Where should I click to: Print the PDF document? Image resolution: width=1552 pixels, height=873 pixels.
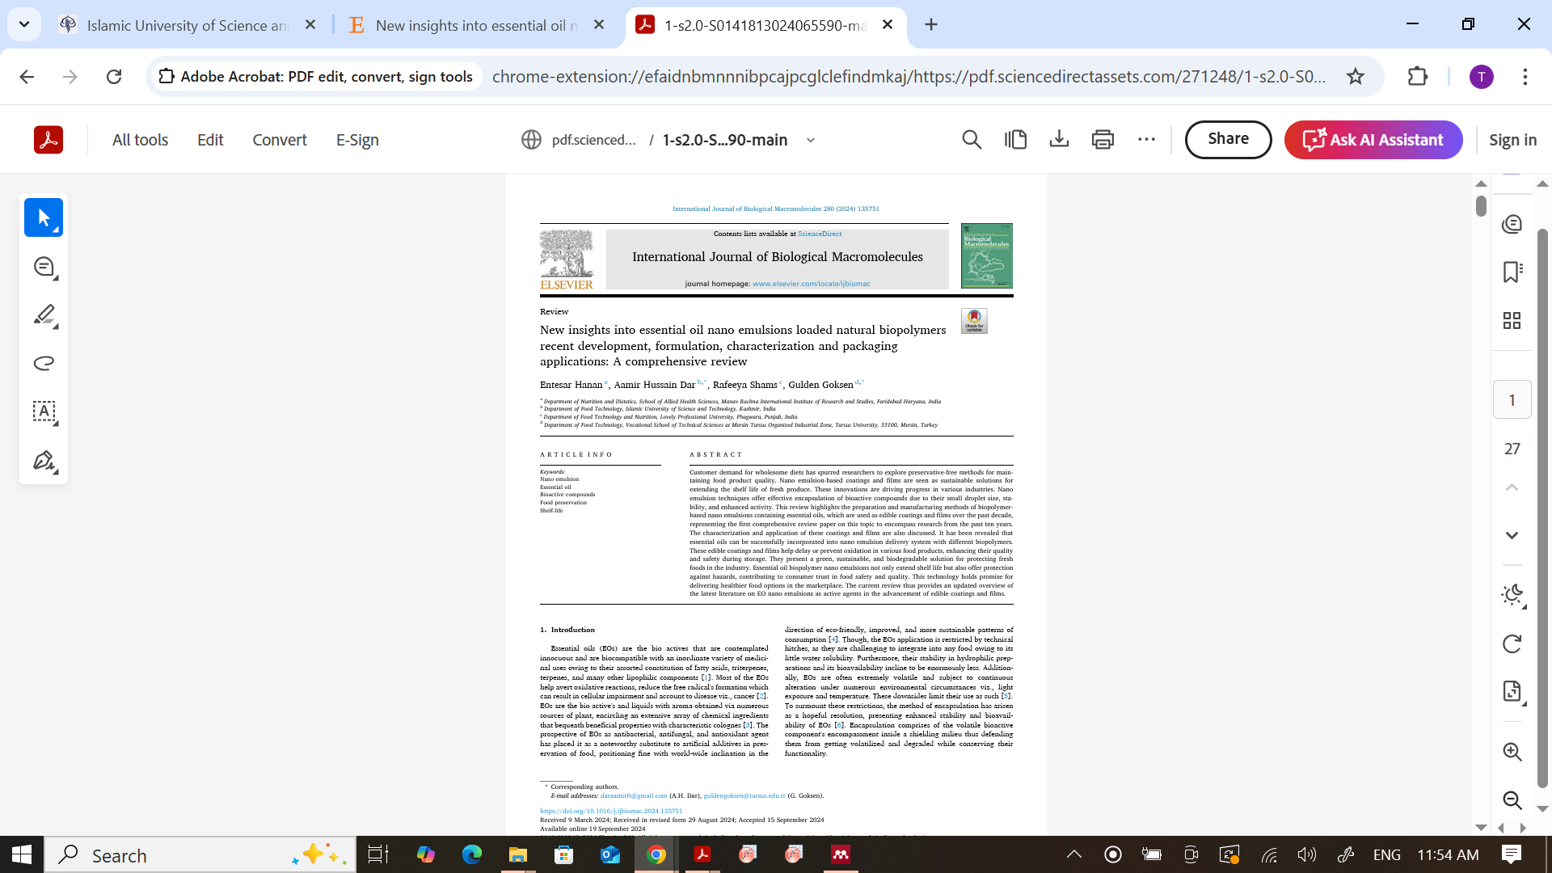coord(1103,140)
